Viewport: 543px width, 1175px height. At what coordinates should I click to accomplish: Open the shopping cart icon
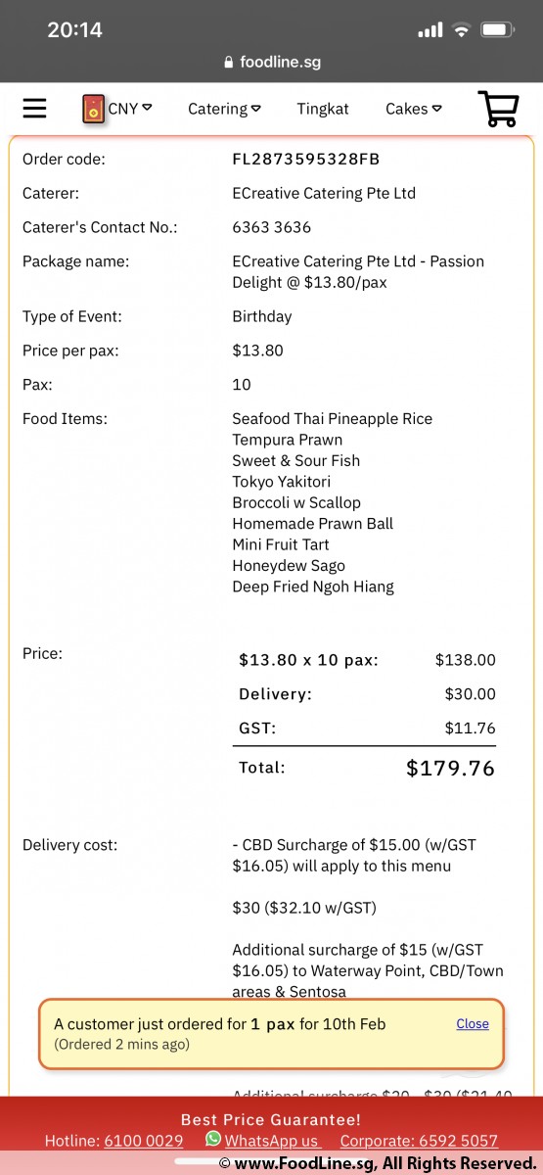(498, 109)
